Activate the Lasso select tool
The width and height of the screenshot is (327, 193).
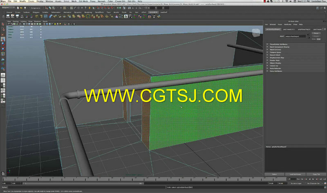(3, 29)
